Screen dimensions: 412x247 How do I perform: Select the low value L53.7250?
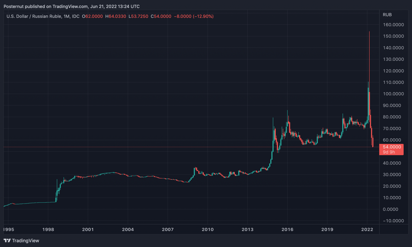coord(139,16)
